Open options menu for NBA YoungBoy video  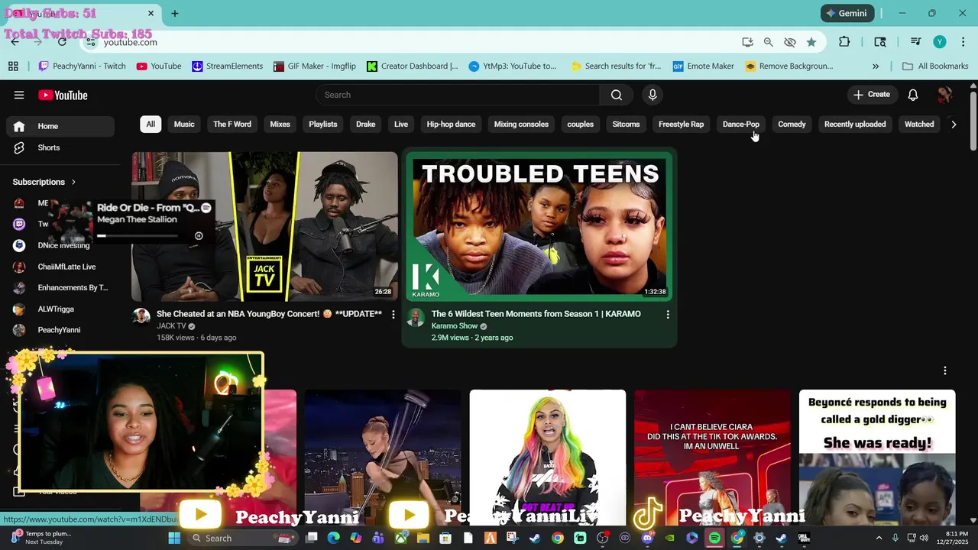tap(393, 315)
